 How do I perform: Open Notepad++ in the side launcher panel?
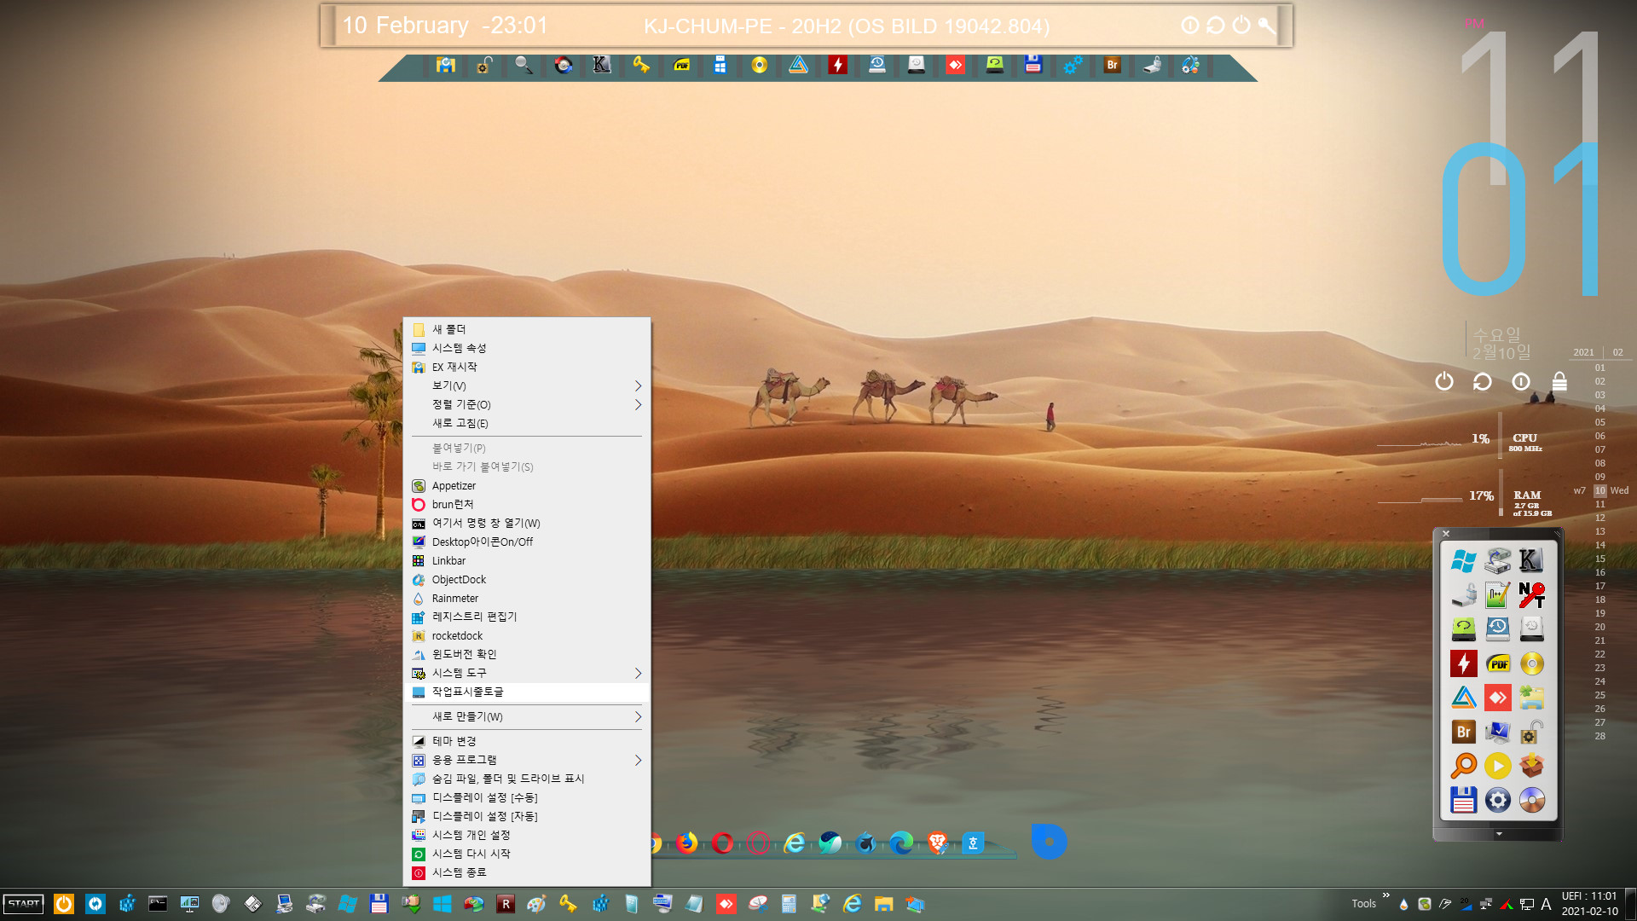[x=1497, y=595]
